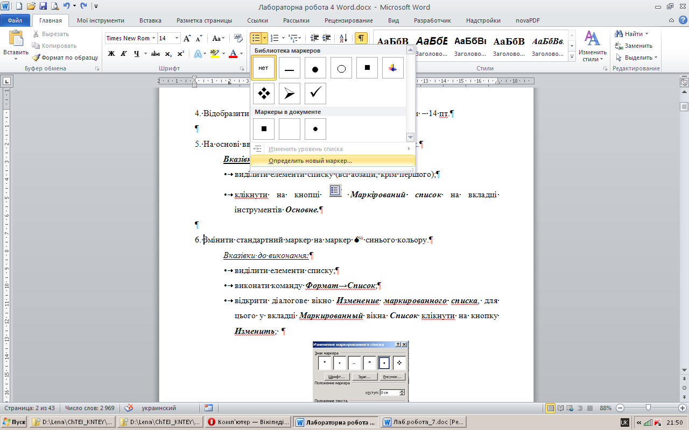
Task: Click the zoom level 88% in status bar
Action: pyautogui.click(x=607, y=408)
